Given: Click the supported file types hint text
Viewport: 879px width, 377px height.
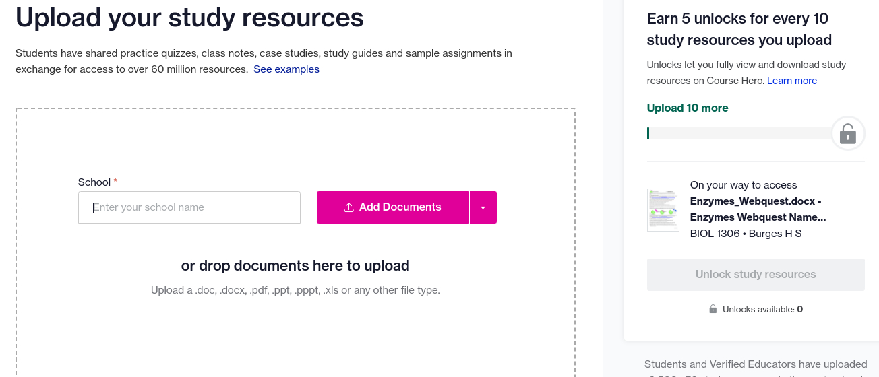Looking at the screenshot, I should 295,290.
